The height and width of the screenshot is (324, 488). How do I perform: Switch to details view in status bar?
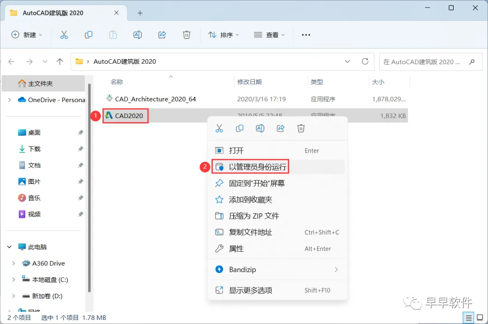pos(469,318)
